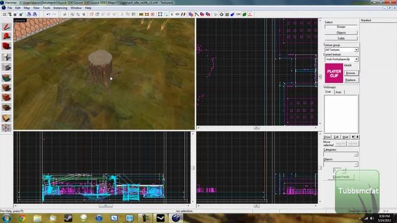Click the Replace texture button
This screenshot has width=397, height=223.
pyautogui.click(x=351, y=80)
